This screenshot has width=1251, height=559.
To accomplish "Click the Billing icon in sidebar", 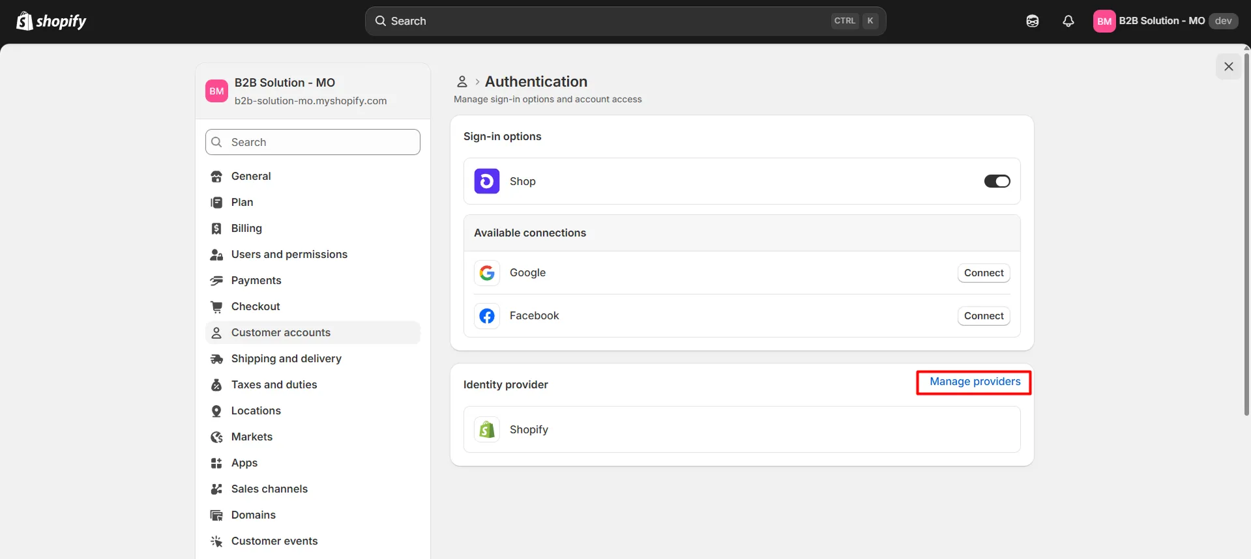I will (x=216, y=229).
